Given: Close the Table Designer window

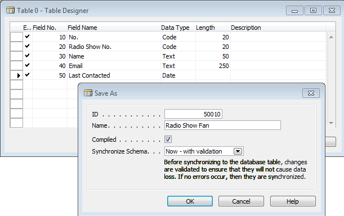Looking at the screenshot, I should [332, 11].
